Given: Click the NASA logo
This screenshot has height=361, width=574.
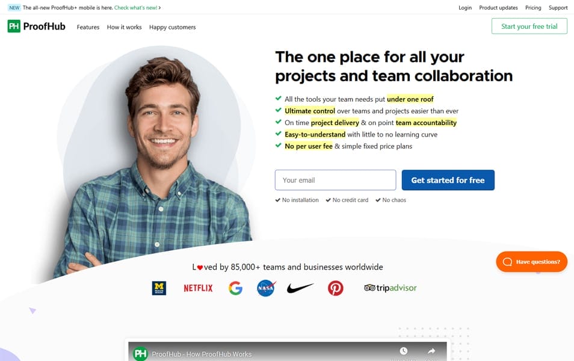Looking at the screenshot, I should (x=266, y=288).
